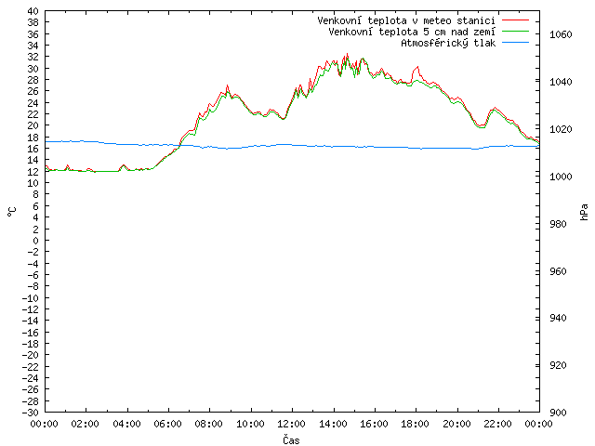Click the pressure tick label '960'

click(x=558, y=271)
